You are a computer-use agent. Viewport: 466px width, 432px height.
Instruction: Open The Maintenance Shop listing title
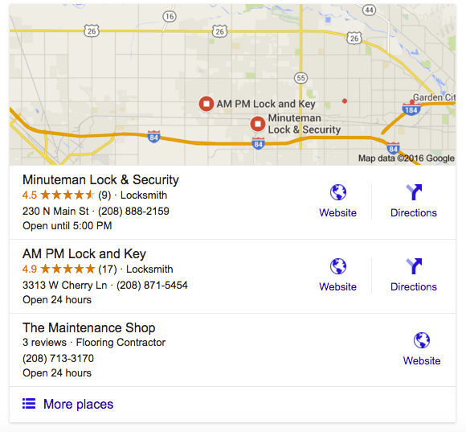89,327
